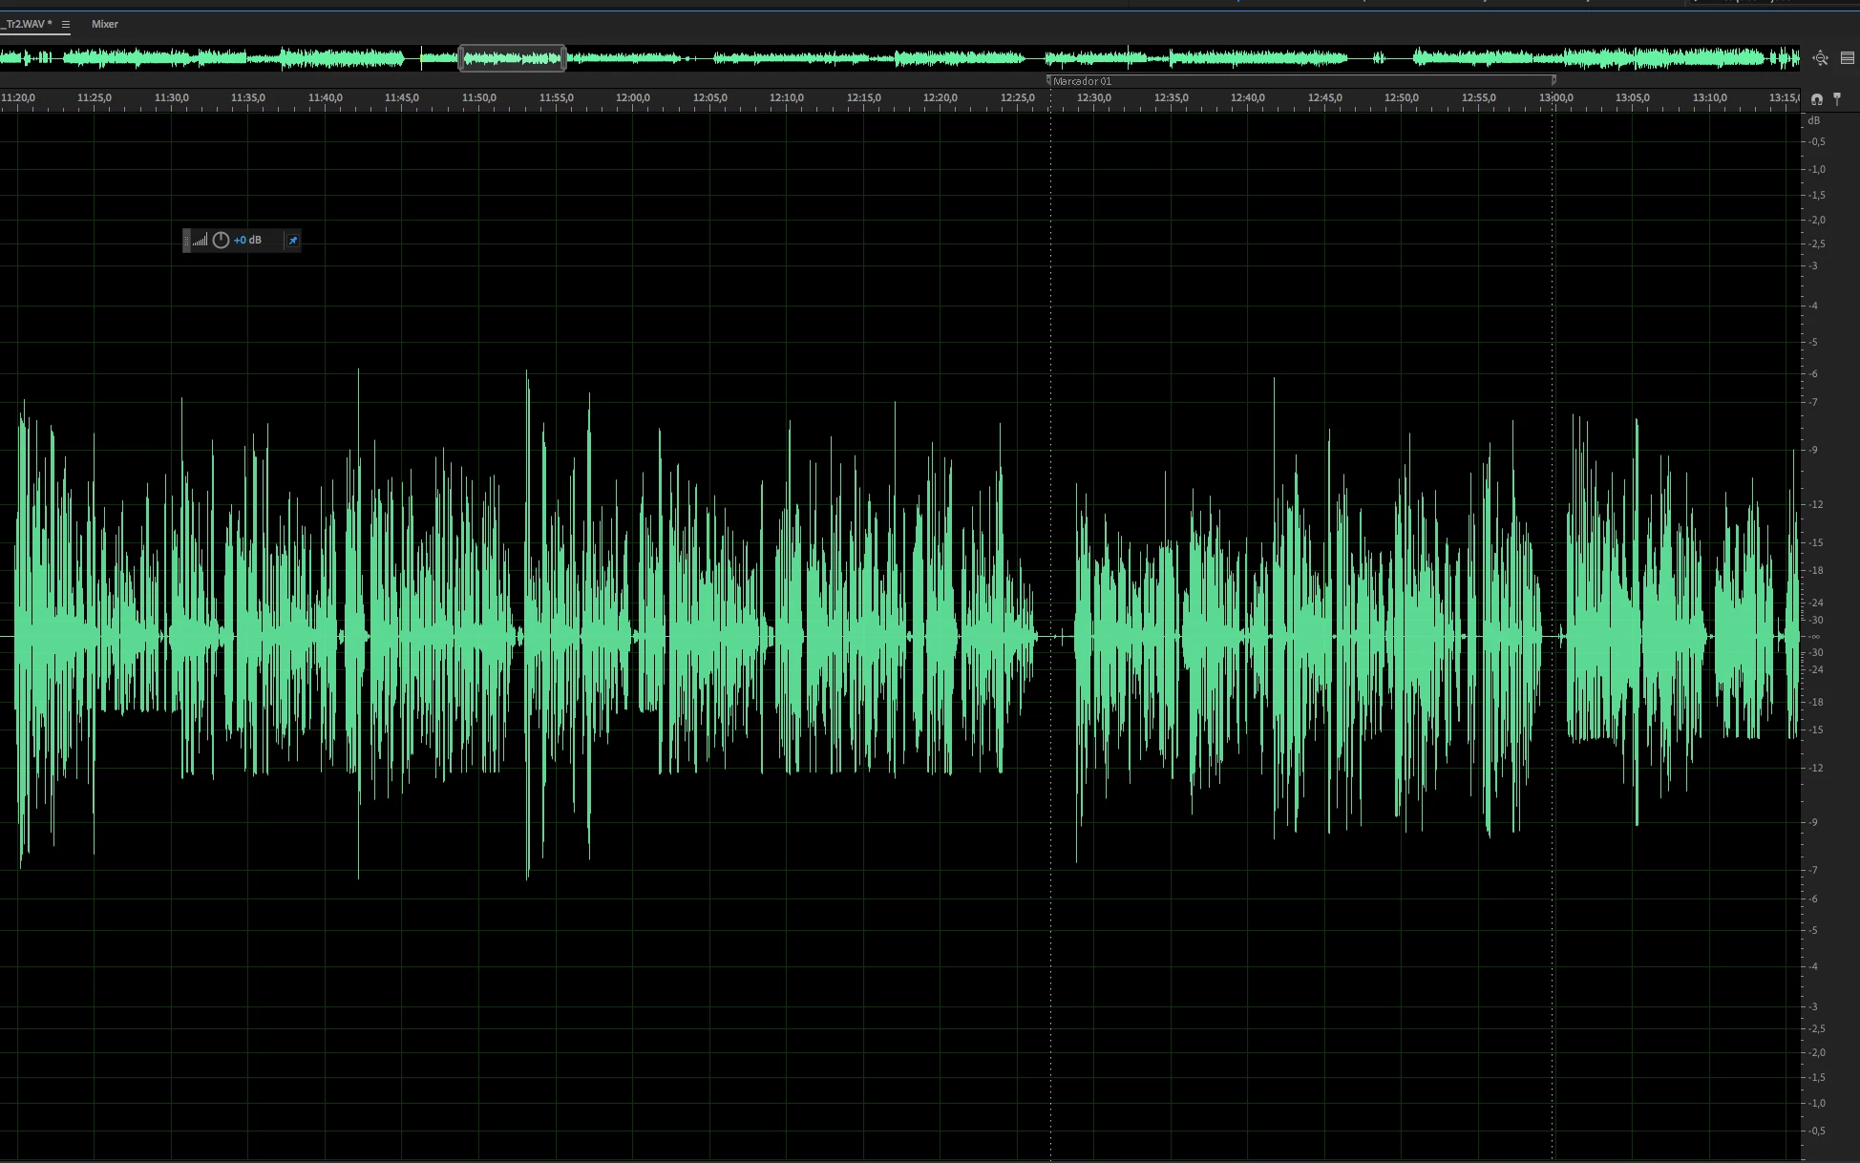1860x1163 pixels.
Task: Switch to the Mixer tab
Action: [x=105, y=24]
